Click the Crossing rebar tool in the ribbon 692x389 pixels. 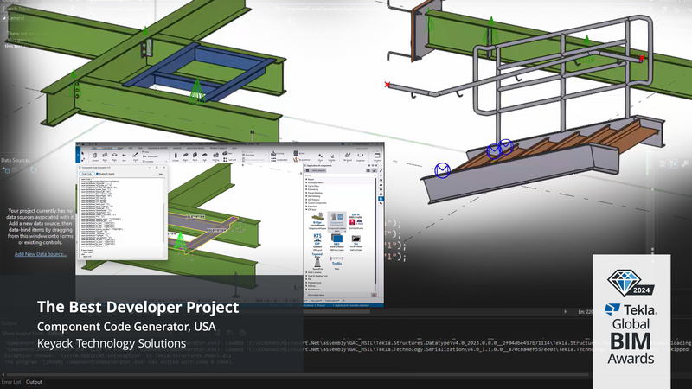coord(277,154)
